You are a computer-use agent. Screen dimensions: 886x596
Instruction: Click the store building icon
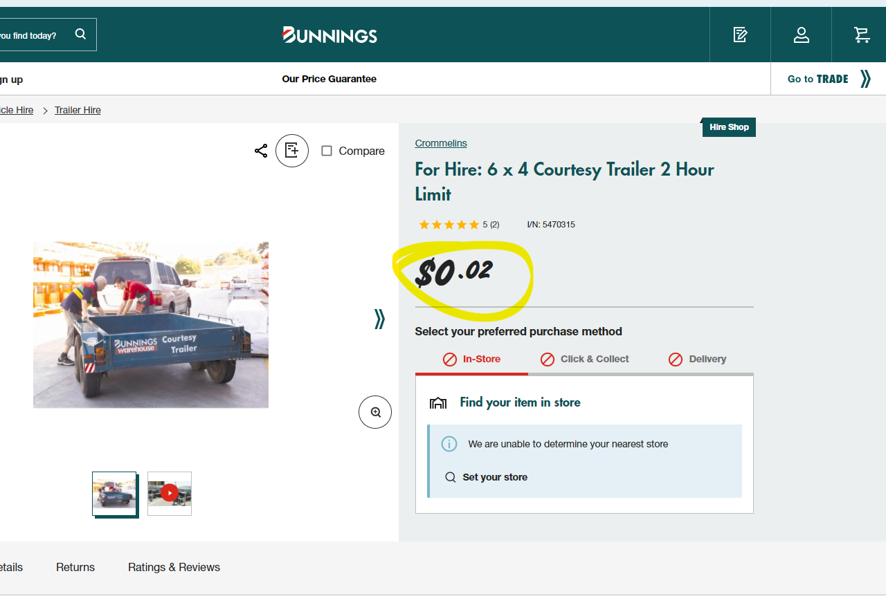point(438,402)
